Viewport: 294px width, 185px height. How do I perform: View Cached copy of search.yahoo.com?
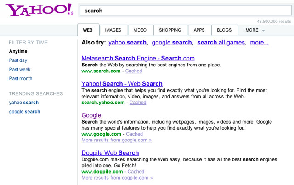click(x=138, y=103)
